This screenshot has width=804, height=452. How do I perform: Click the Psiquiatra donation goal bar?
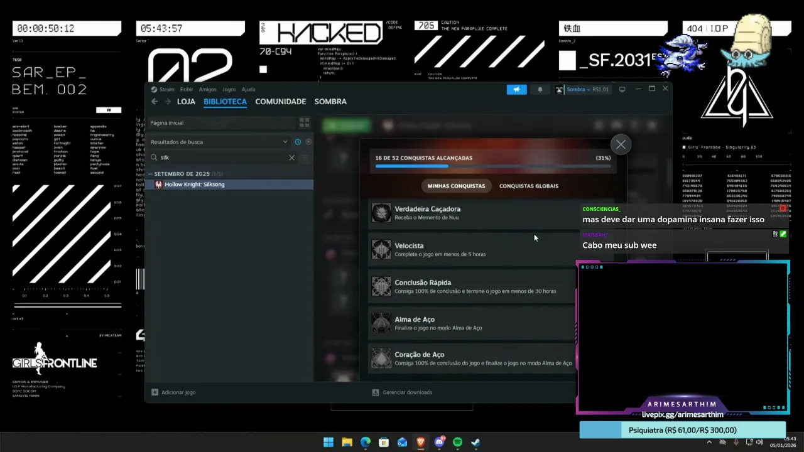(682, 430)
